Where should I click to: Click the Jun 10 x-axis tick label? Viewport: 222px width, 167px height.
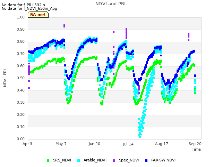click(x=94, y=144)
